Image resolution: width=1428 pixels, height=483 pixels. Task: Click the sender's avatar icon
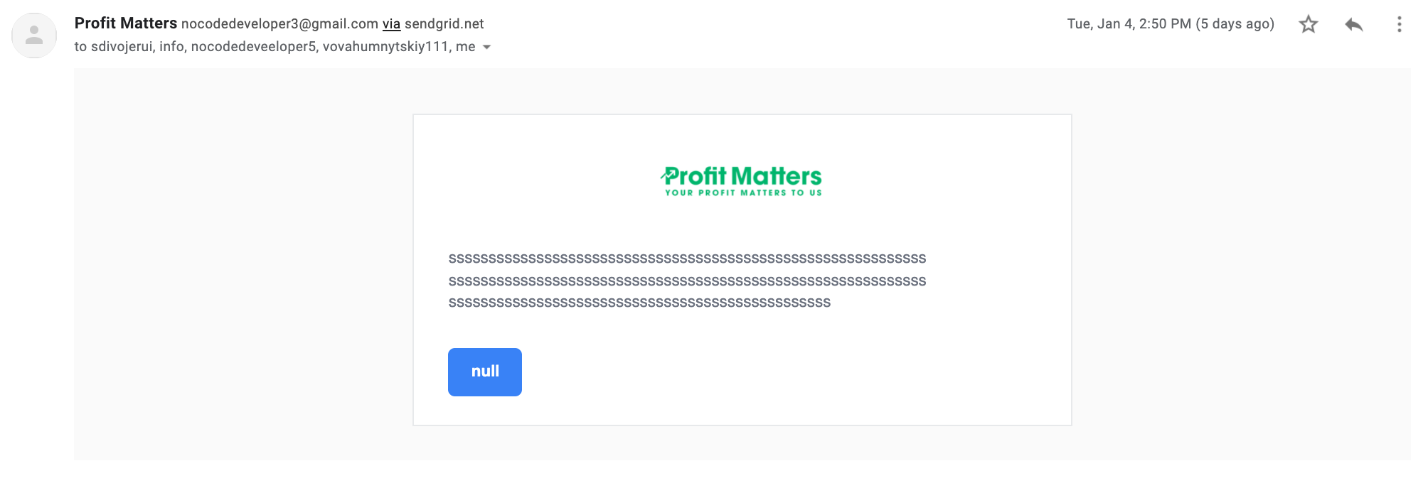pyautogui.click(x=34, y=36)
